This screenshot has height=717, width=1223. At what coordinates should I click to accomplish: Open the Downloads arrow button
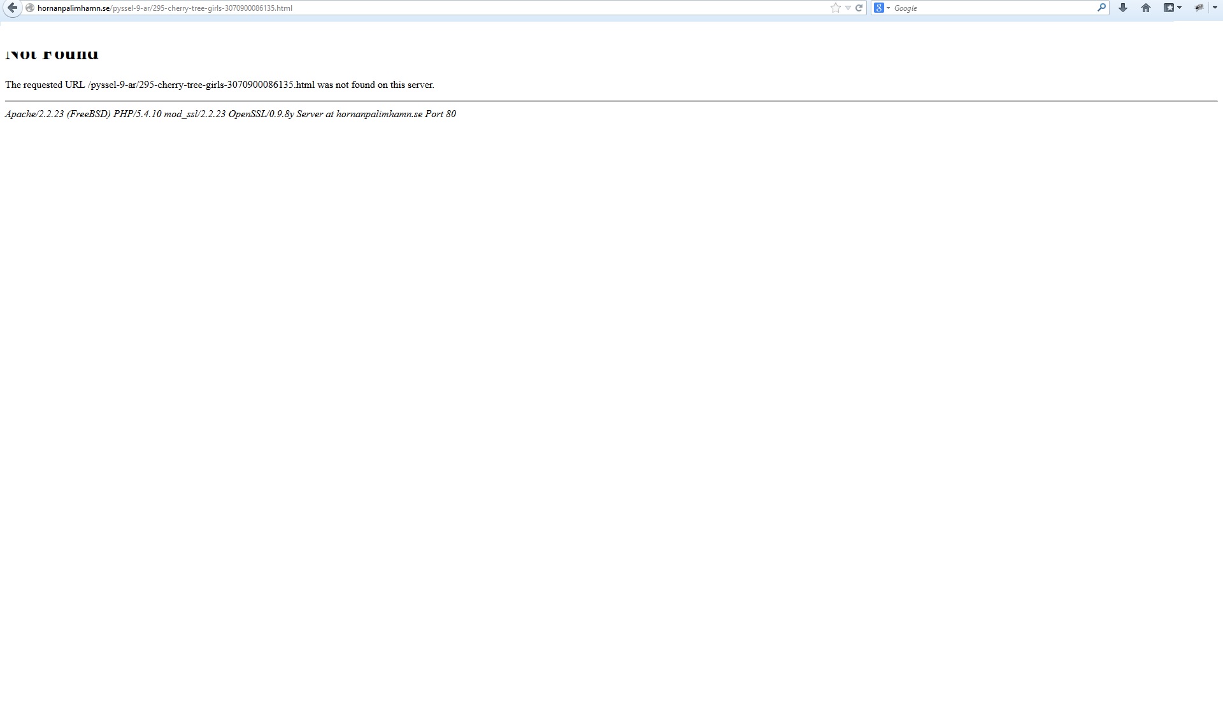(x=1123, y=8)
